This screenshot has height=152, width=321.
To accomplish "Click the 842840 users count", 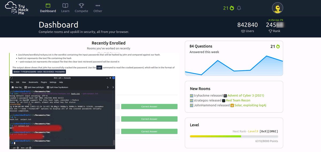I will (247, 25).
